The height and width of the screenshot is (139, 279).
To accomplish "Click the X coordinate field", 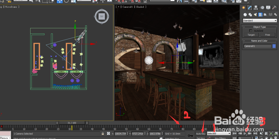I will [x=120, y=134].
